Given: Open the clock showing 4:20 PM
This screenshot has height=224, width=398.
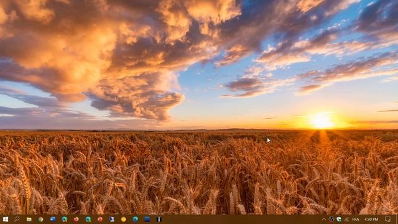Looking at the screenshot, I should (x=371, y=220).
